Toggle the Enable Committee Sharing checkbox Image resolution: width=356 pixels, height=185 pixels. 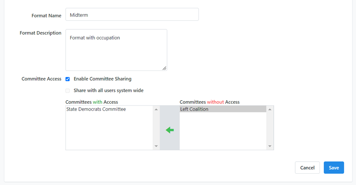click(x=67, y=79)
